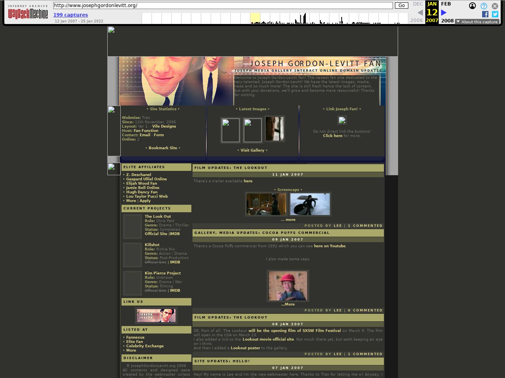Click the Wayback Machine logo
This screenshot has height=378, width=505.
click(28, 13)
